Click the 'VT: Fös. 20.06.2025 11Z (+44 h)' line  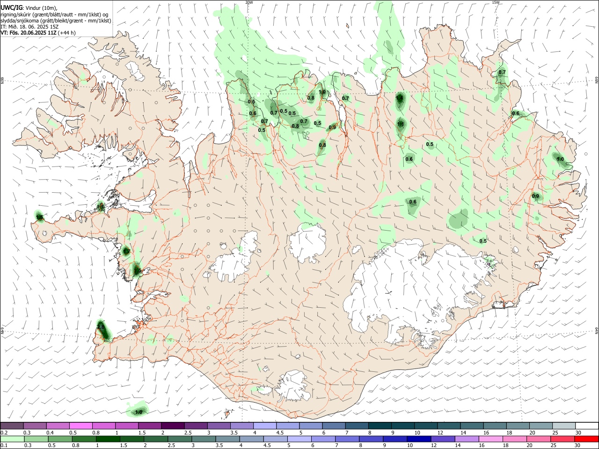click(38, 33)
